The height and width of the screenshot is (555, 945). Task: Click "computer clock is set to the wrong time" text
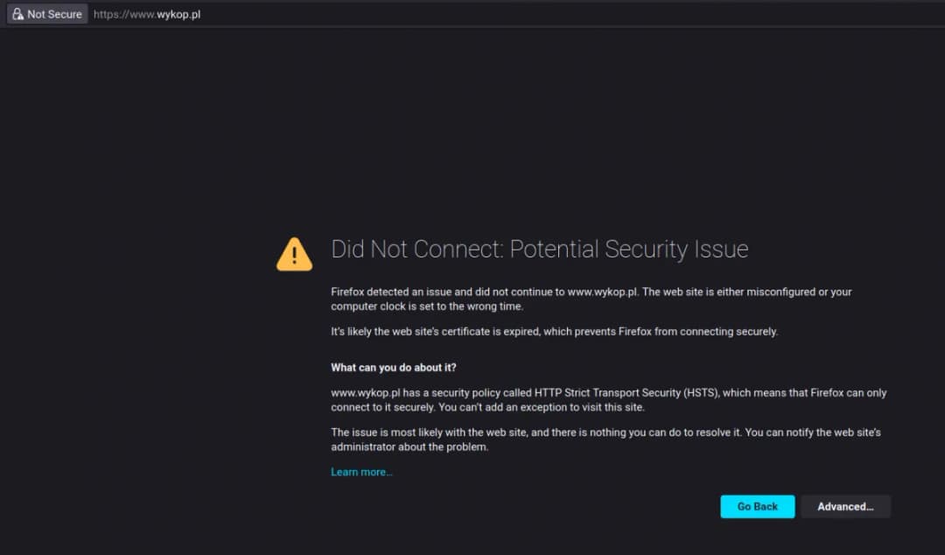(x=426, y=306)
